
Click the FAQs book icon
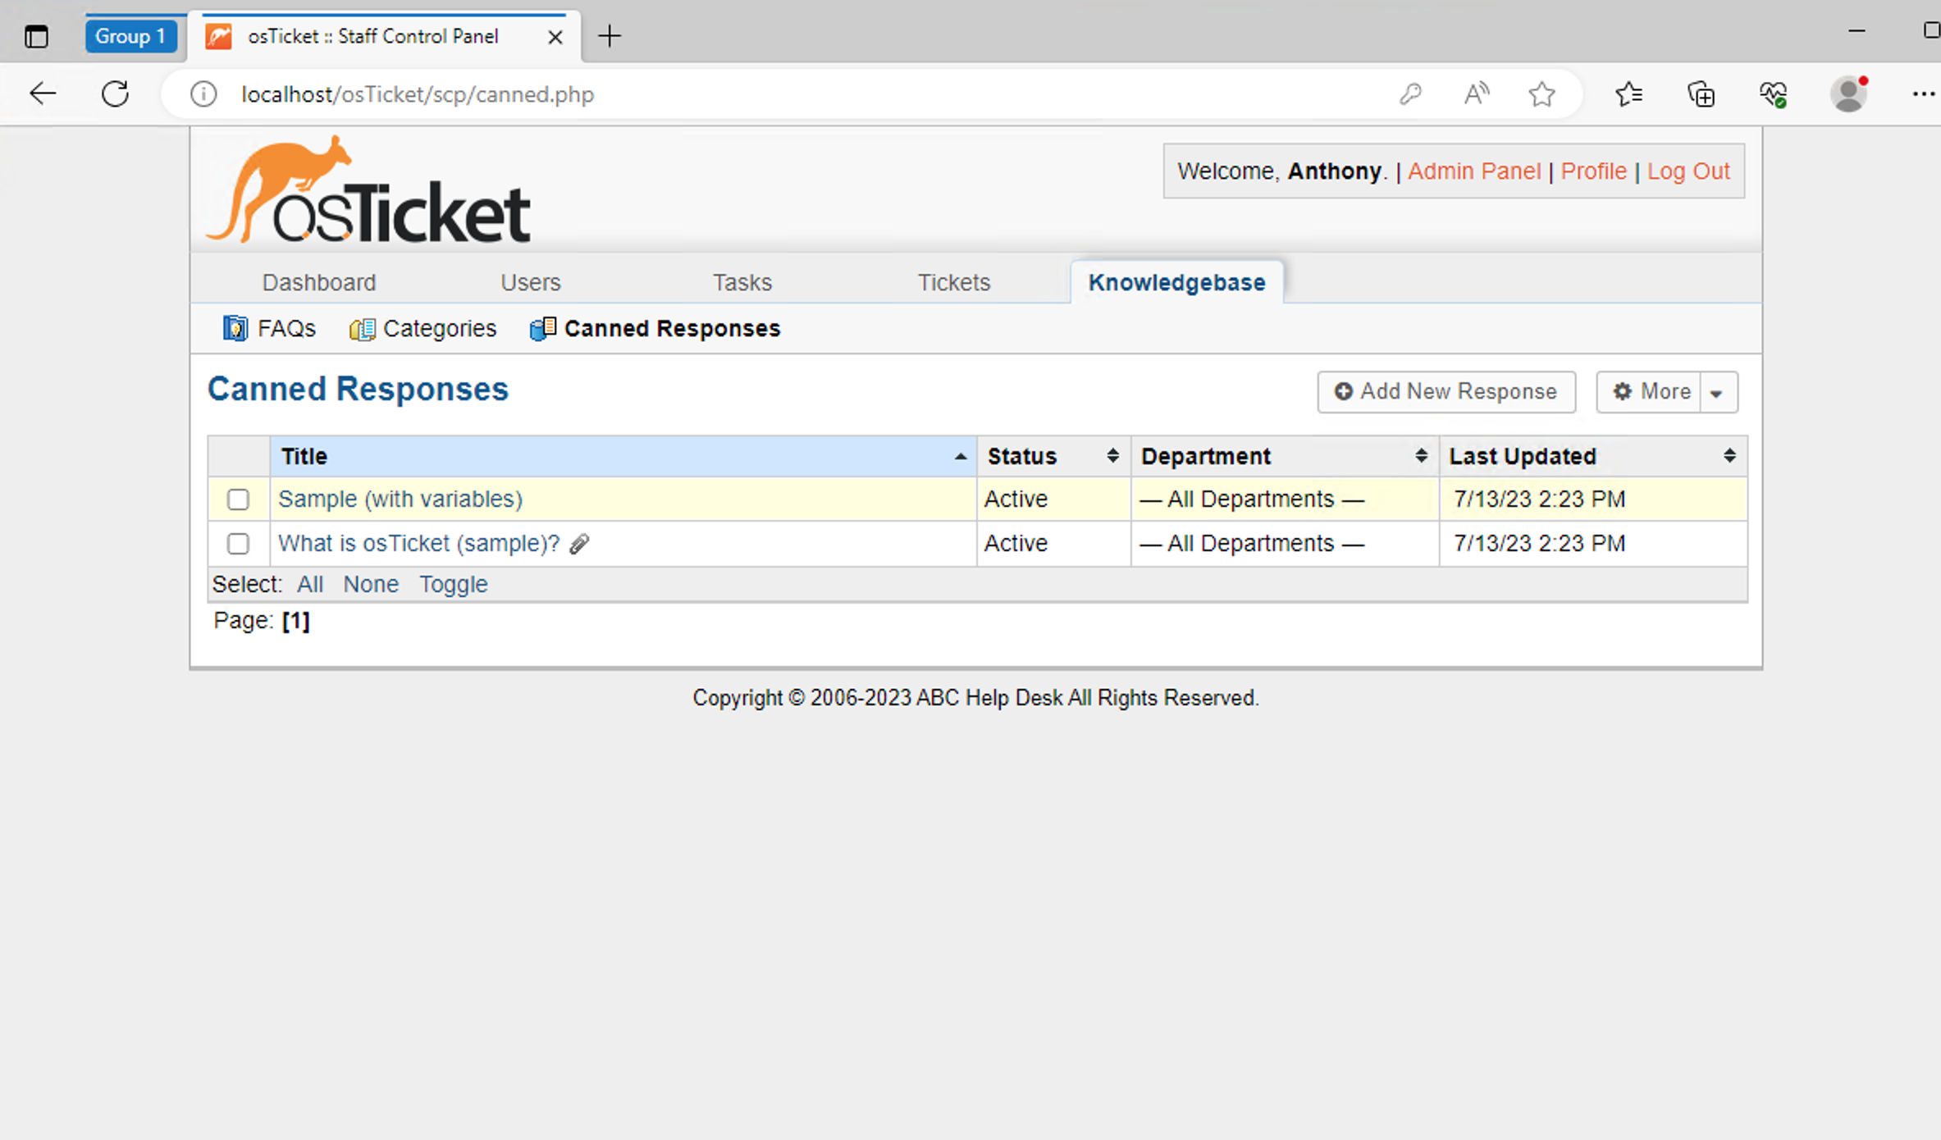tap(235, 329)
